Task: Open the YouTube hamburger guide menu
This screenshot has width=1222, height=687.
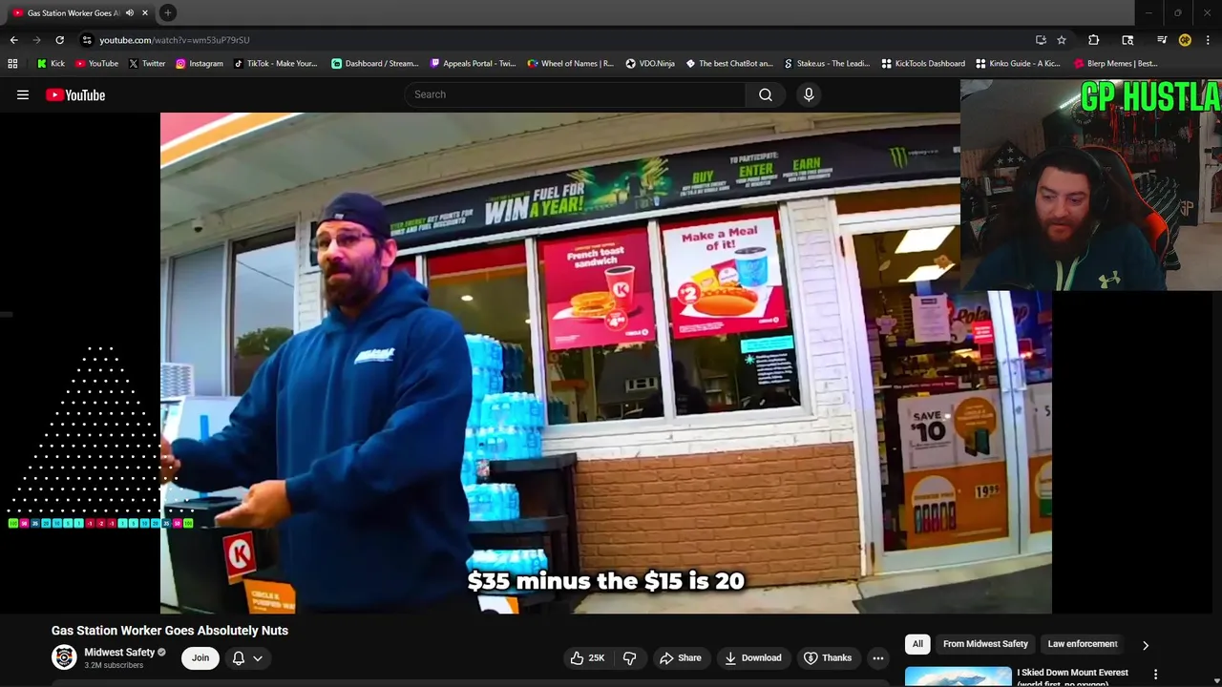Action: [23, 94]
